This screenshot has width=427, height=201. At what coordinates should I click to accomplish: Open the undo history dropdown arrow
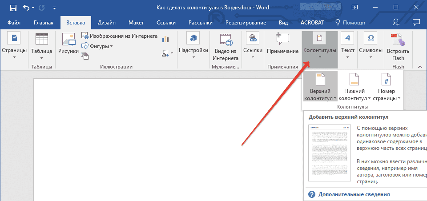[33, 8]
